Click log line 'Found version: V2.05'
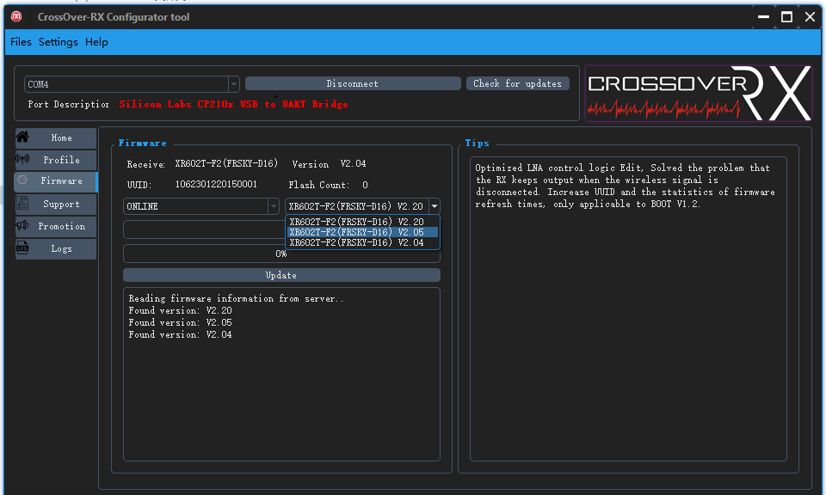 pos(180,322)
